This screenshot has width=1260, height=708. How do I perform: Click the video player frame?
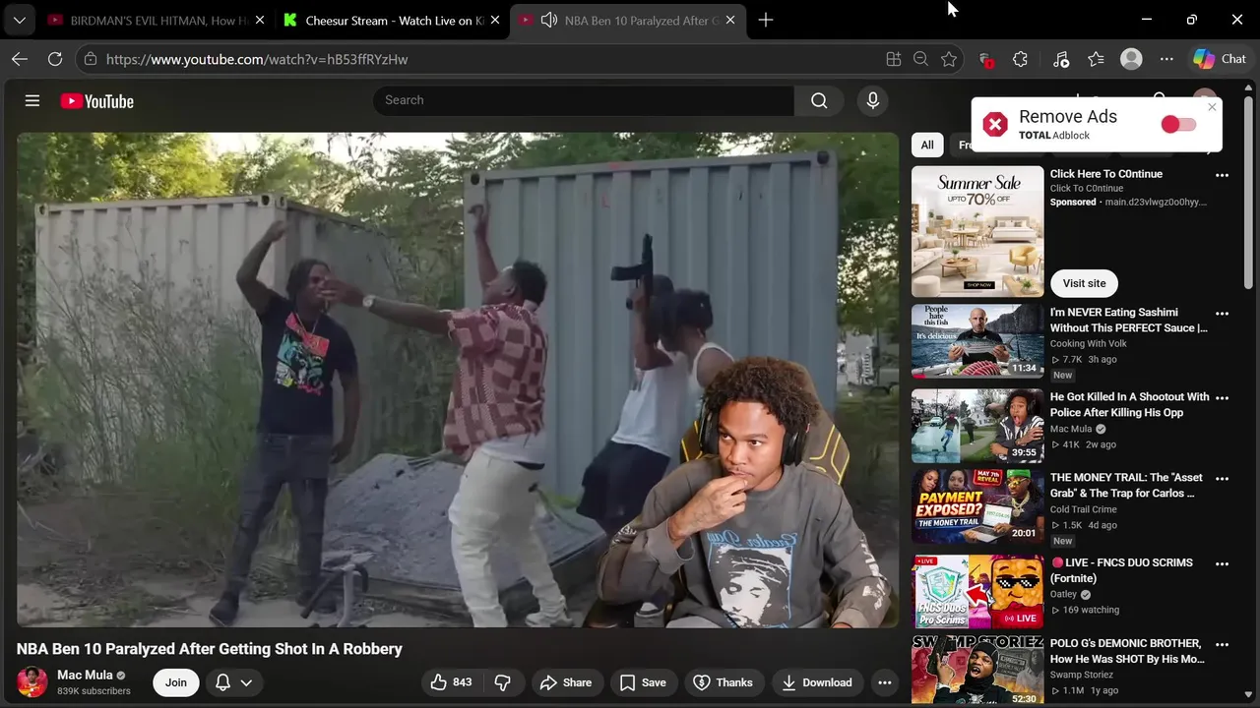pos(458,380)
